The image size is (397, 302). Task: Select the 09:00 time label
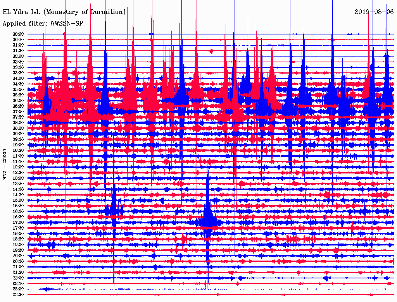18,134
